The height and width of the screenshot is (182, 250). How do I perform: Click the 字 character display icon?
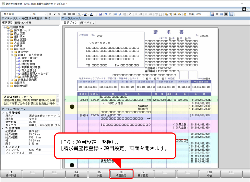[x=217, y=14]
